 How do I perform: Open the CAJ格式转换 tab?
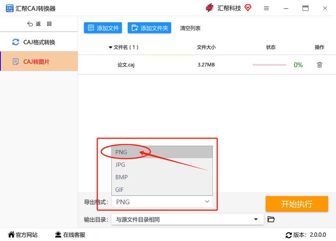coord(39,42)
